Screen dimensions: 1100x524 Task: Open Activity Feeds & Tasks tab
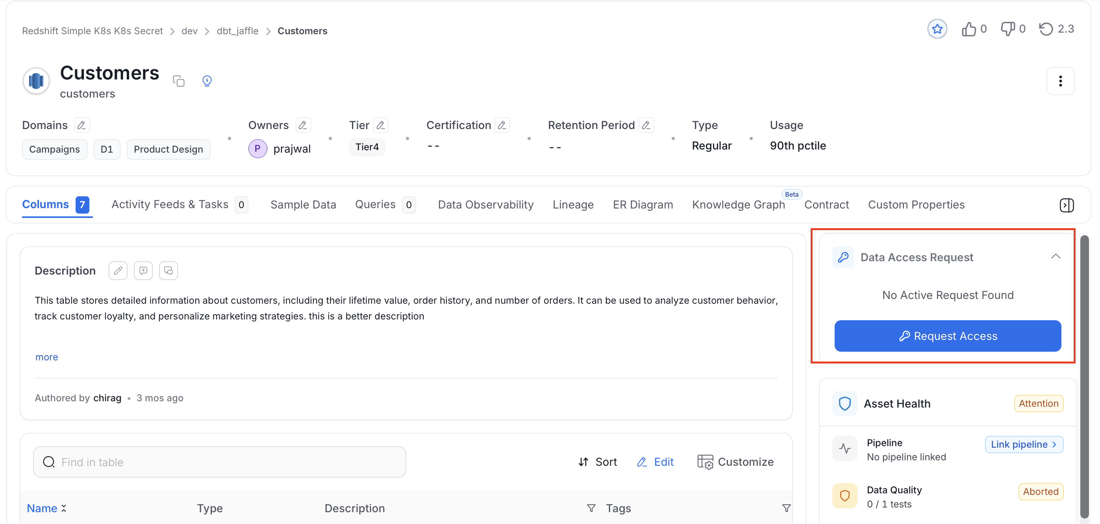point(180,205)
